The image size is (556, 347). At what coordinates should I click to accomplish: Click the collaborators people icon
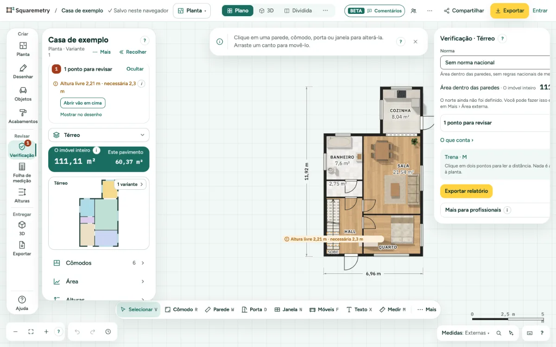(414, 11)
